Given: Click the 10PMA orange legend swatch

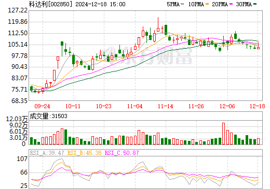Looking at the screenshot, I should coord(207,4).
